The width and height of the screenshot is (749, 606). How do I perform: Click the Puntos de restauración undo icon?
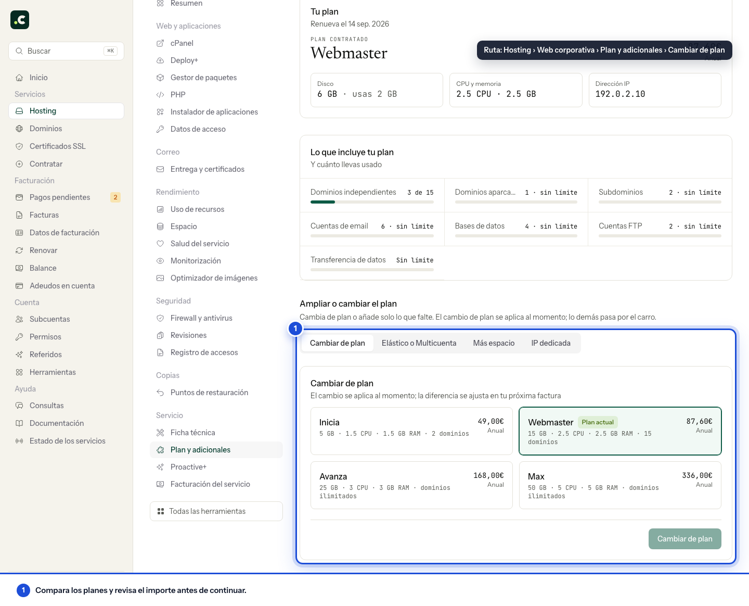coord(160,393)
